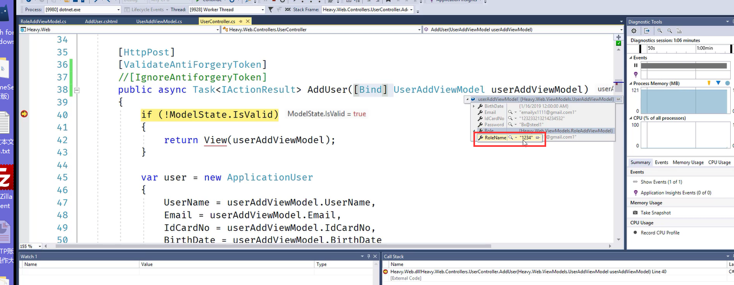734x285 pixels.
Task: Zoom in on the diagnostics timeline
Action: 660,31
